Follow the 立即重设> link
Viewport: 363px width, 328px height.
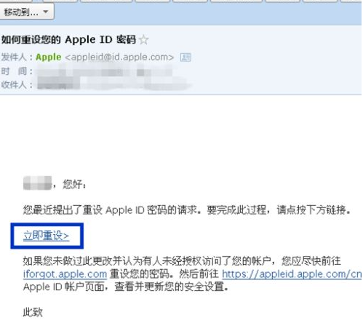point(47,236)
